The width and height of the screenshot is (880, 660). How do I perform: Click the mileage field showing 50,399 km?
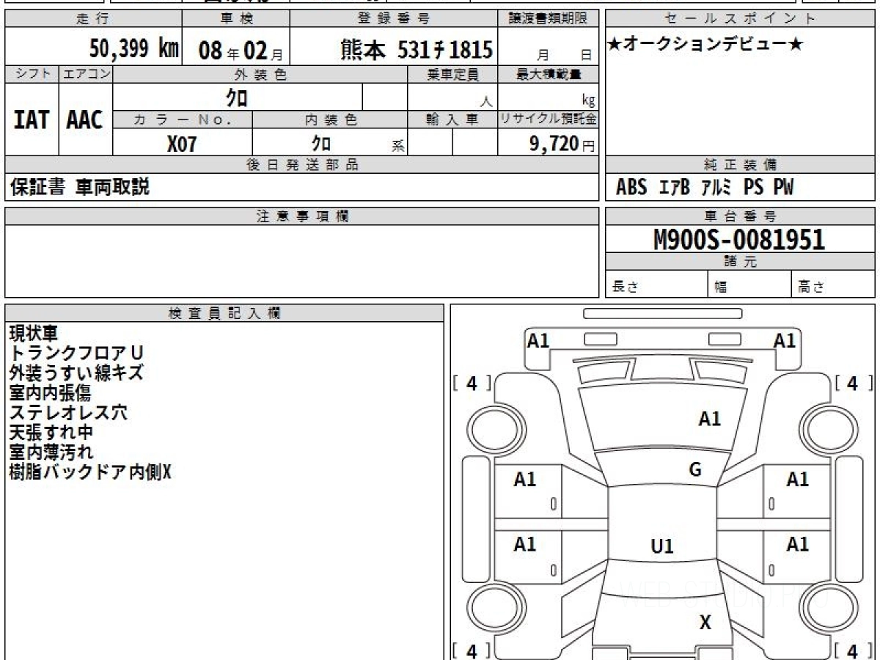tap(135, 47)
